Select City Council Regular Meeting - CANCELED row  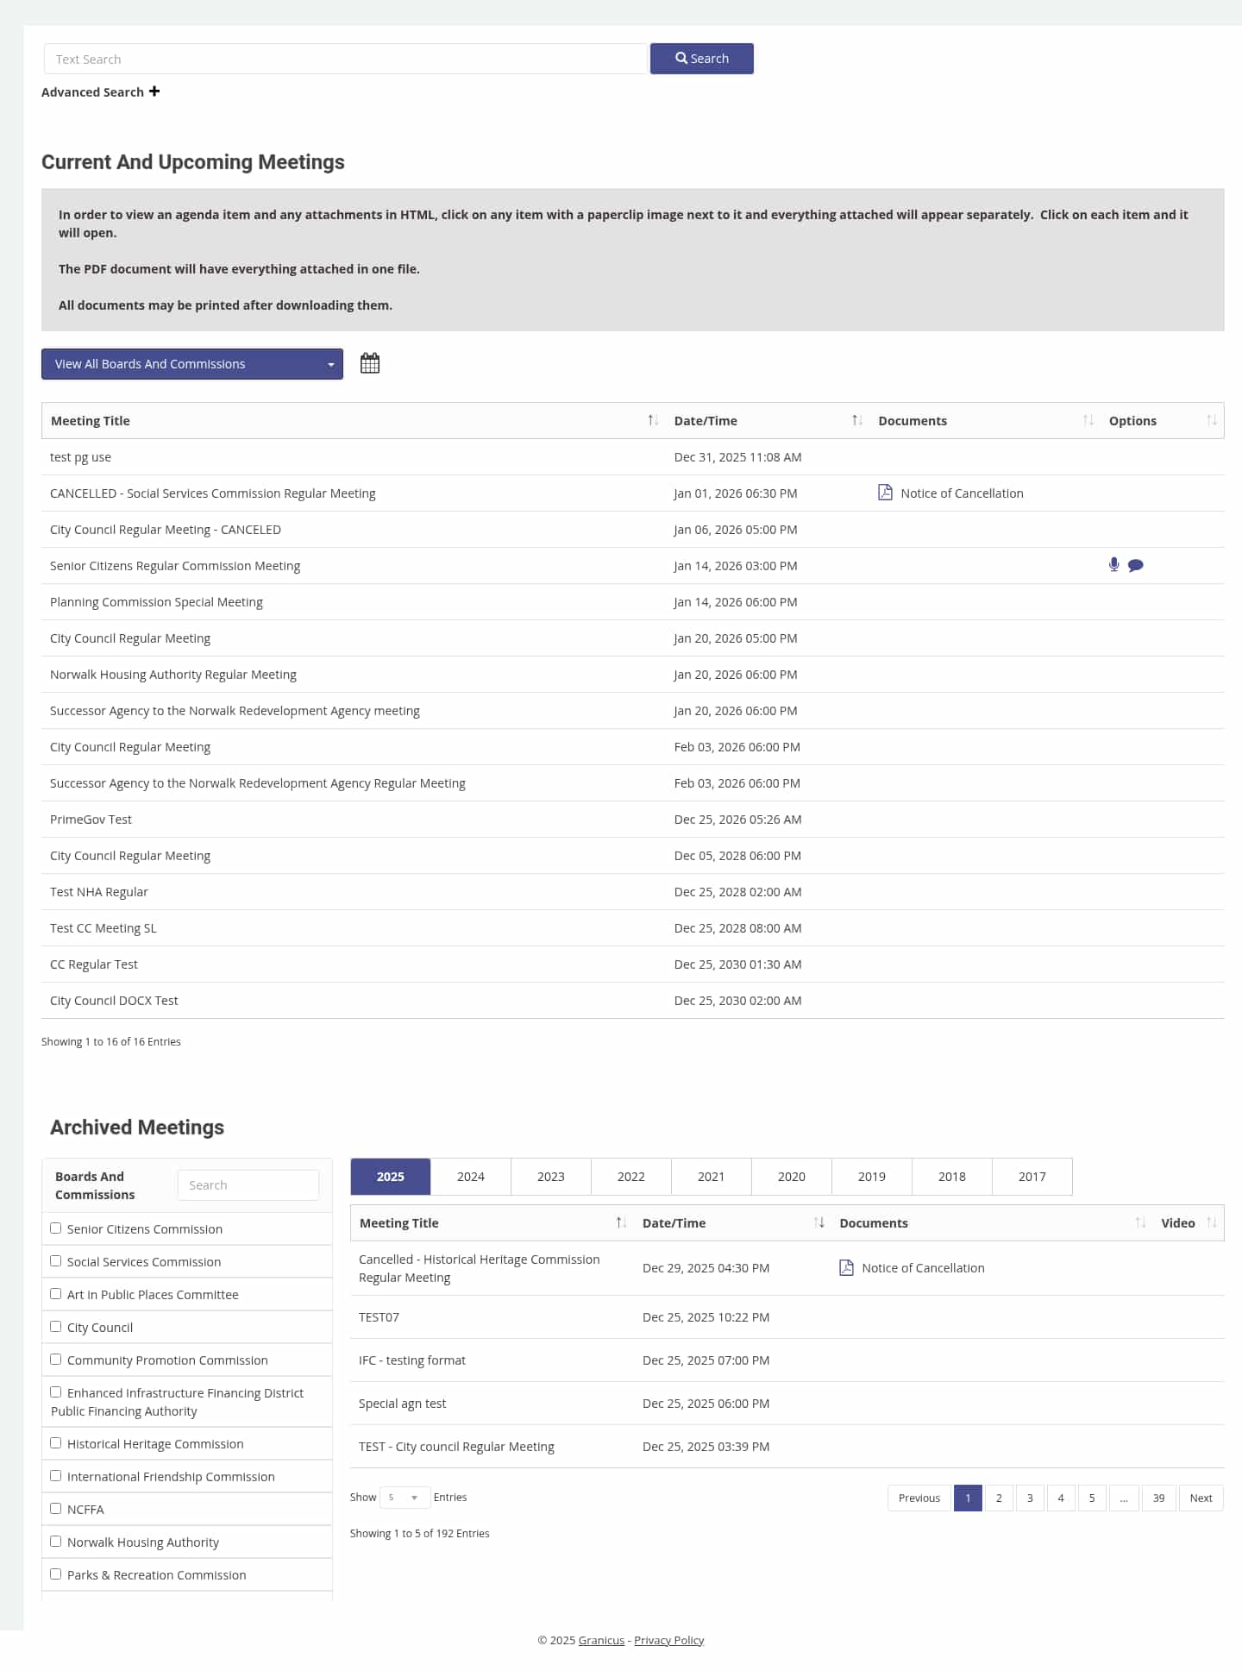[x=632, y=530]
